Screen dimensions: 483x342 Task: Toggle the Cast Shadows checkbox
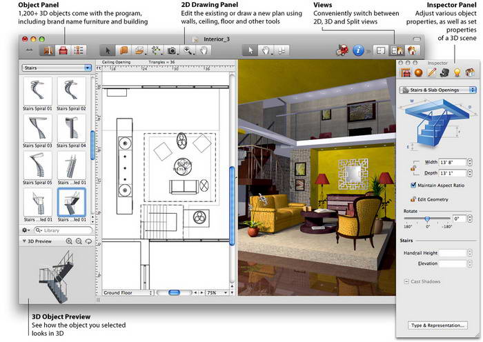[406, 281]
